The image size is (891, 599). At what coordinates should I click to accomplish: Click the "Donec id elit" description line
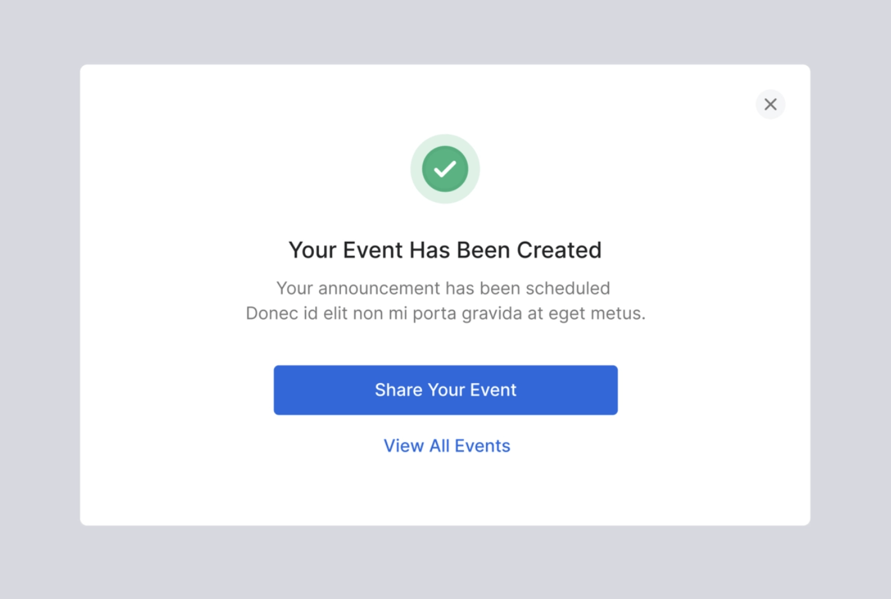pos(445,313)
